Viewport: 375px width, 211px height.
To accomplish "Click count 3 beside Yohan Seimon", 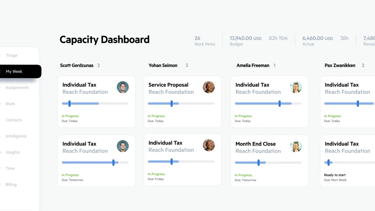I will [187, 65].
